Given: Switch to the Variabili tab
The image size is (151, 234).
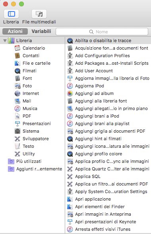Looking at the screenshot, I should click(41, 31).
